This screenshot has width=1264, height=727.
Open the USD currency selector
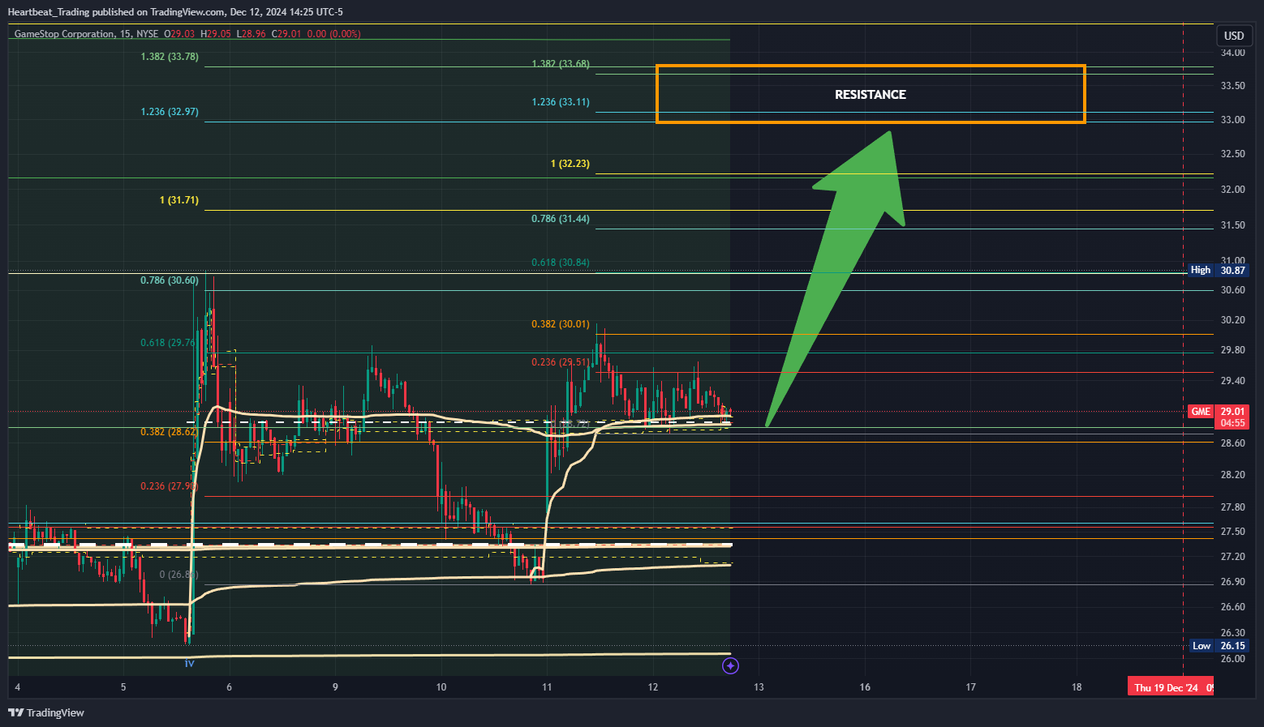pos(1233,36)
